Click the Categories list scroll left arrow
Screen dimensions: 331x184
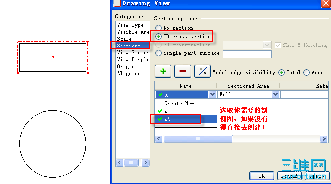119,162
